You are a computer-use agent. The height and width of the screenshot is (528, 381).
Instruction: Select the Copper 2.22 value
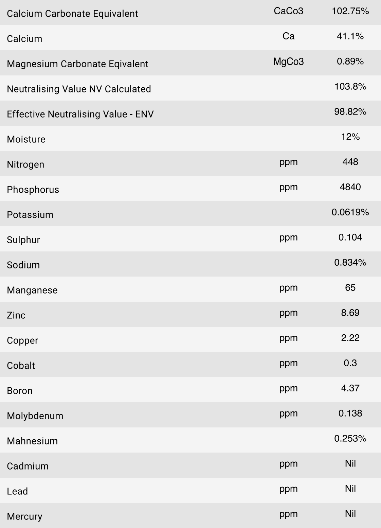pos(350,338)
